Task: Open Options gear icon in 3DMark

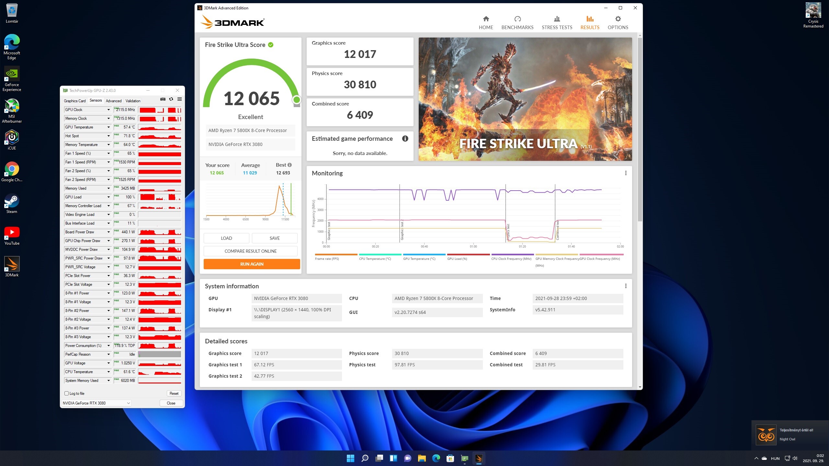Action: click(x=618, y=19)
